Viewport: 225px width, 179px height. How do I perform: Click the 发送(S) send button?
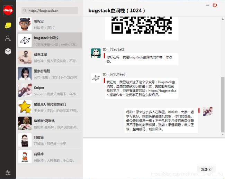pos(206,169)
